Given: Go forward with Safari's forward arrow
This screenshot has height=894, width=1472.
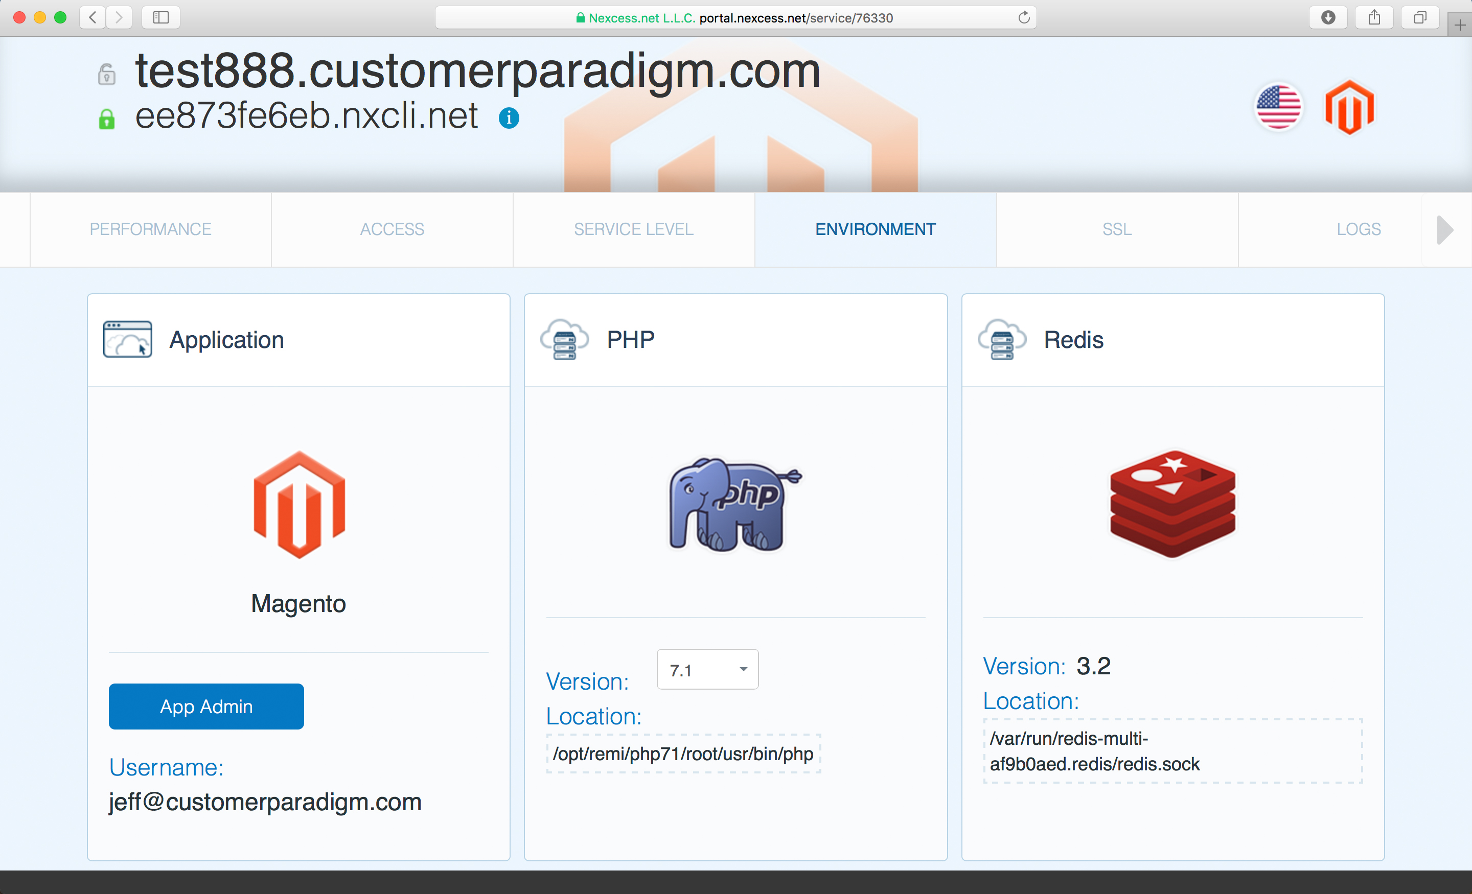Looking at the screenshot, I should pyautogui.click(x=119, y=17).
